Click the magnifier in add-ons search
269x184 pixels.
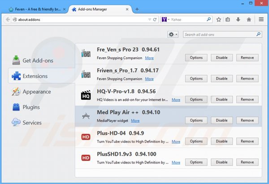[258, 34]
